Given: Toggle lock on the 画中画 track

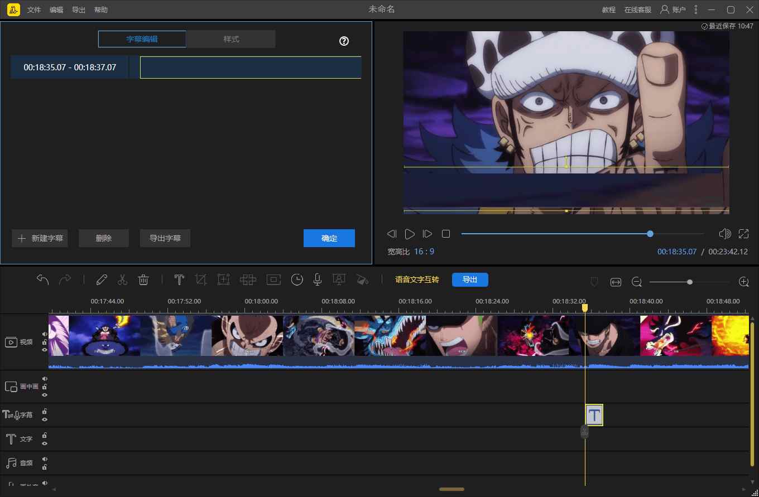Looking at the screenshot, I should point(45,387).
